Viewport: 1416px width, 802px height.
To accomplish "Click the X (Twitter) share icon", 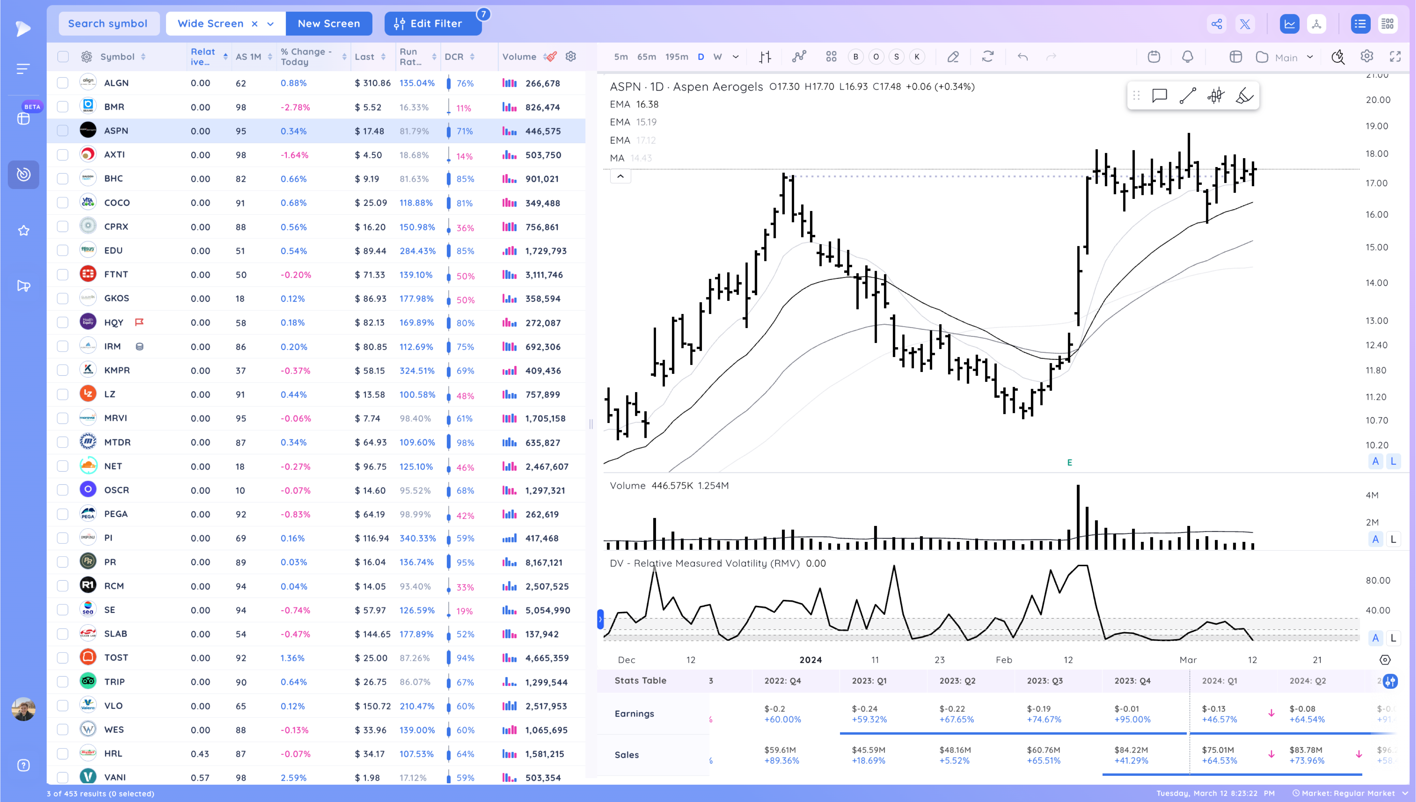I will [x=1245, y=24].
